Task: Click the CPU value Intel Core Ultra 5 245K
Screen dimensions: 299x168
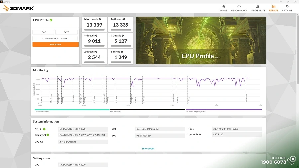Action: click(160, 129)
